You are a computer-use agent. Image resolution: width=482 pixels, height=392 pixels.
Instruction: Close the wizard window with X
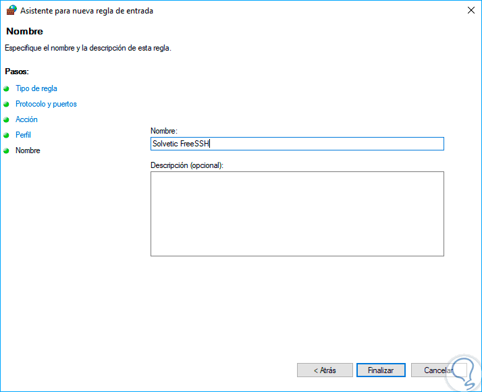471,10
